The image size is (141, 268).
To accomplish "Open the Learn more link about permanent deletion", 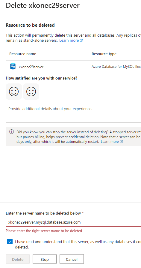I will [x=69, y=40].
